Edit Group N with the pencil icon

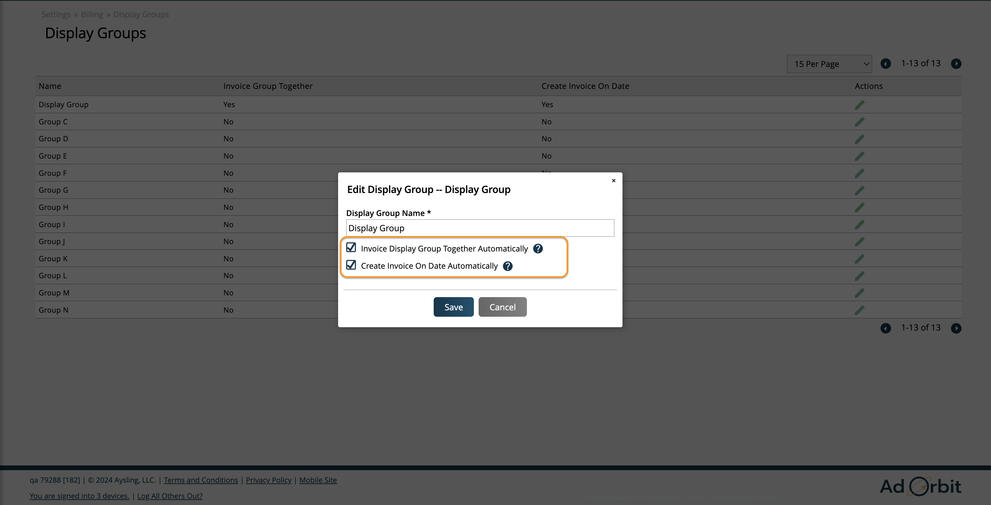860,310
